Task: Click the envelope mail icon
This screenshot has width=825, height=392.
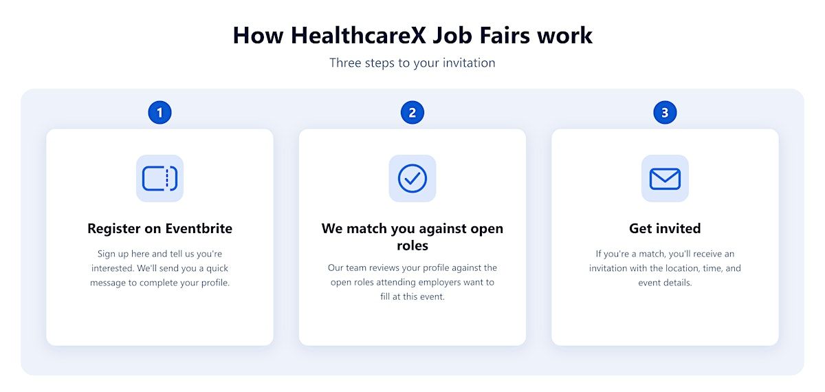Action: (x=665, y=178)
